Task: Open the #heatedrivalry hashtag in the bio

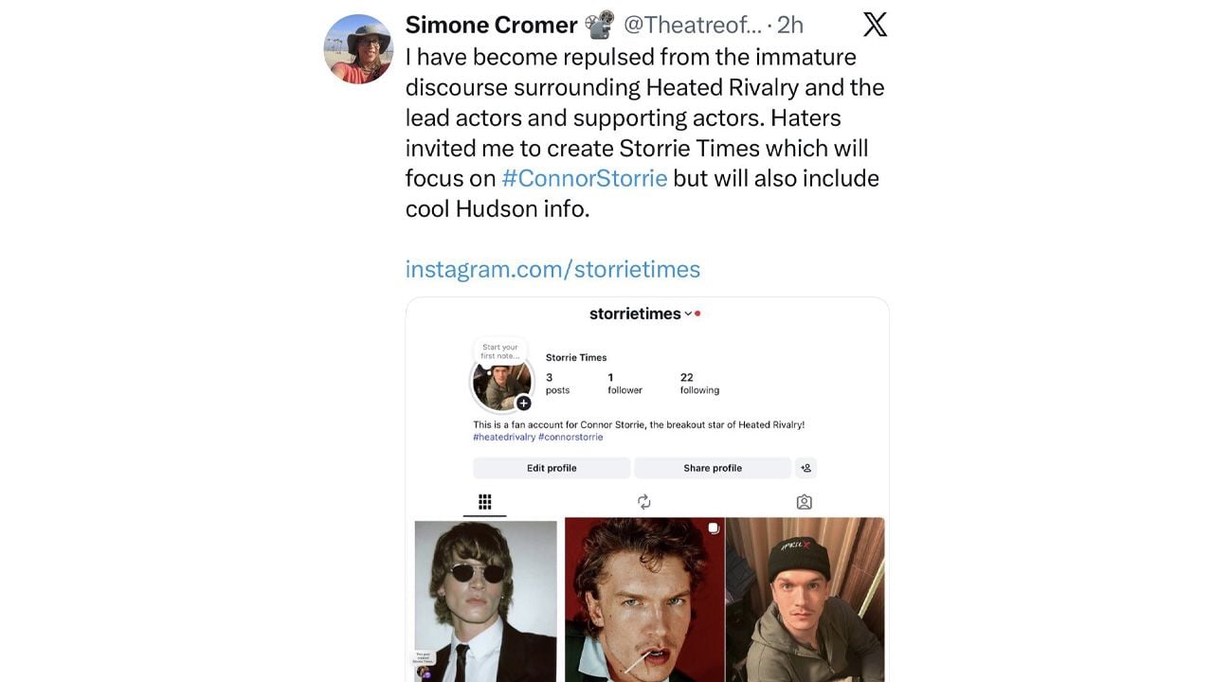Action: (x=504, y=438)
